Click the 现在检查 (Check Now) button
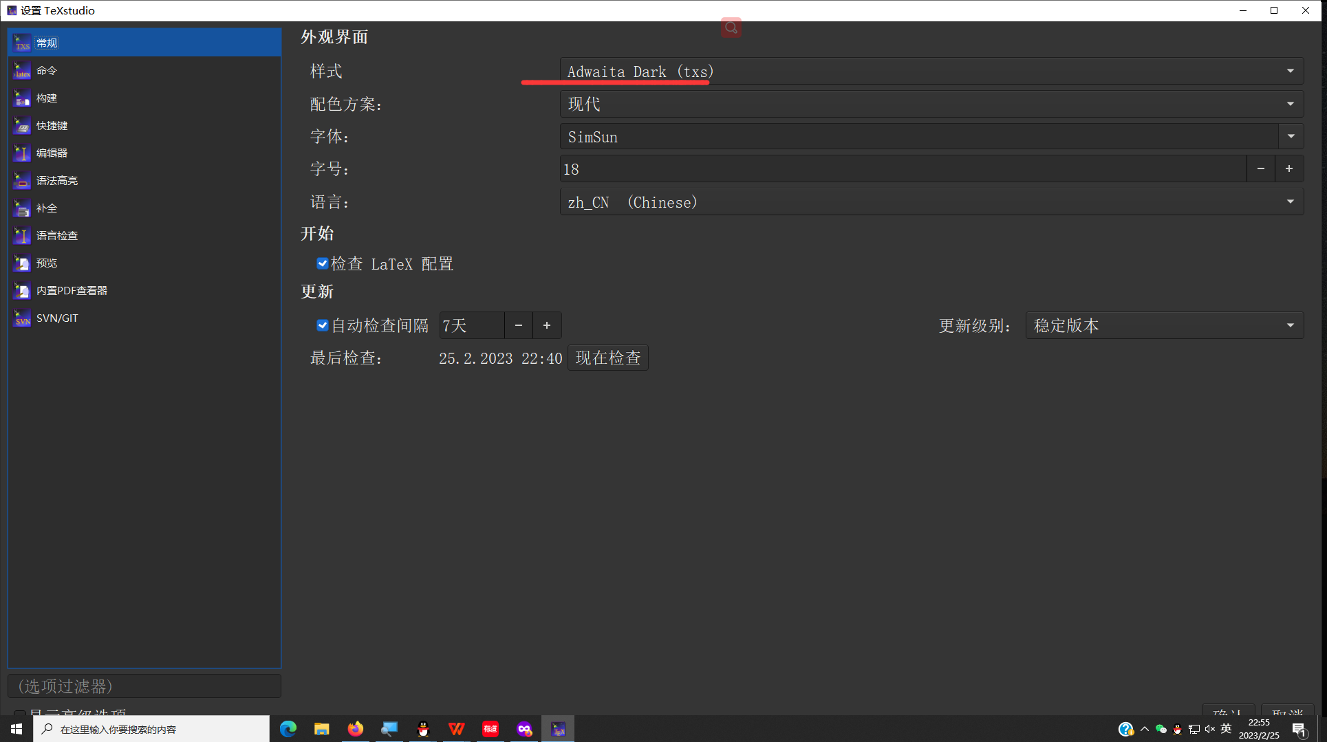Viewport: 1327px width, 742px height. (x=608, y=358)
